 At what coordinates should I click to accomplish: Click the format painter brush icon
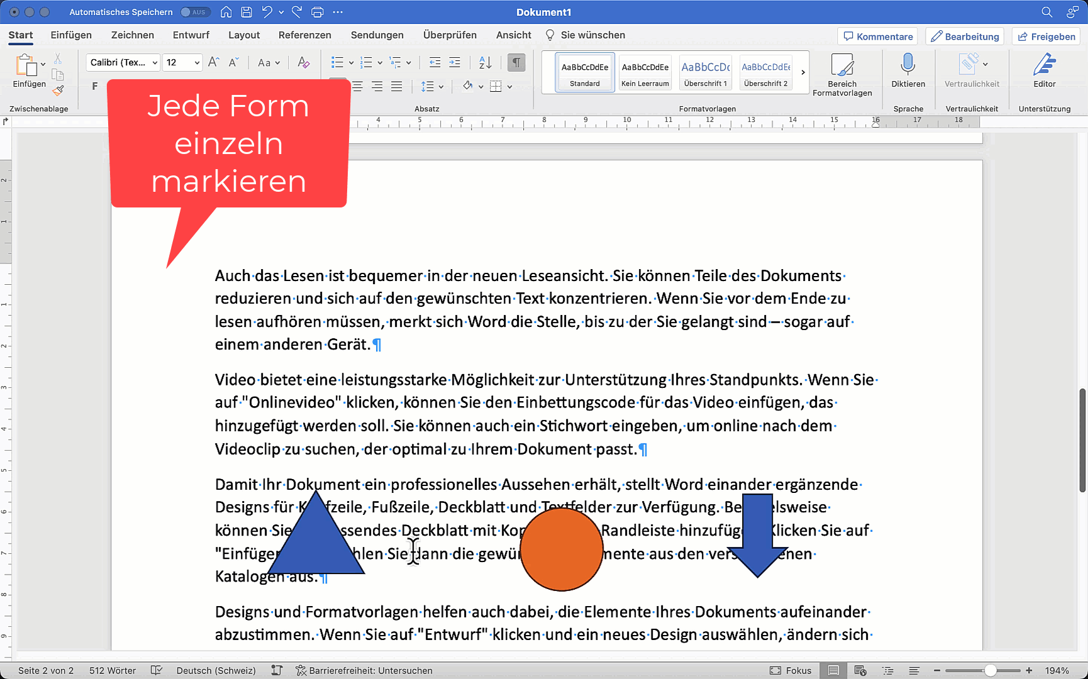click(58, 91)
